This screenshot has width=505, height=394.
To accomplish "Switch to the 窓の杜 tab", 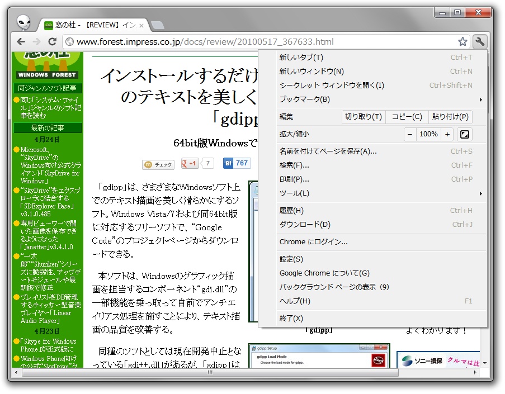I will [x=84, y=25].
